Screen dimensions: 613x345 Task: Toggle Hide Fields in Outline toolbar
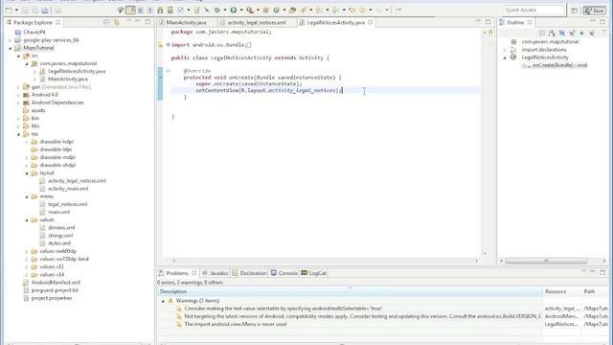tap(562, 34)
